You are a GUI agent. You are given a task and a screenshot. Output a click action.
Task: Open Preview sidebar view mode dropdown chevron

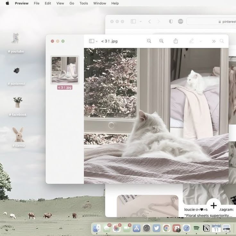(x=97, y=41)
